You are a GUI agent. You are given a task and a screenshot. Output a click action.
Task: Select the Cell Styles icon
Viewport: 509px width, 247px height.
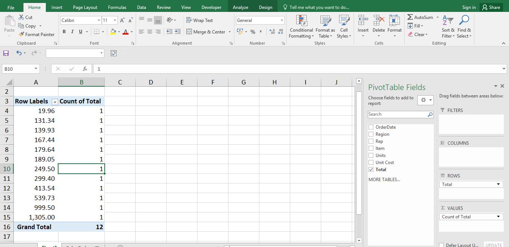(x=344, y=26)
